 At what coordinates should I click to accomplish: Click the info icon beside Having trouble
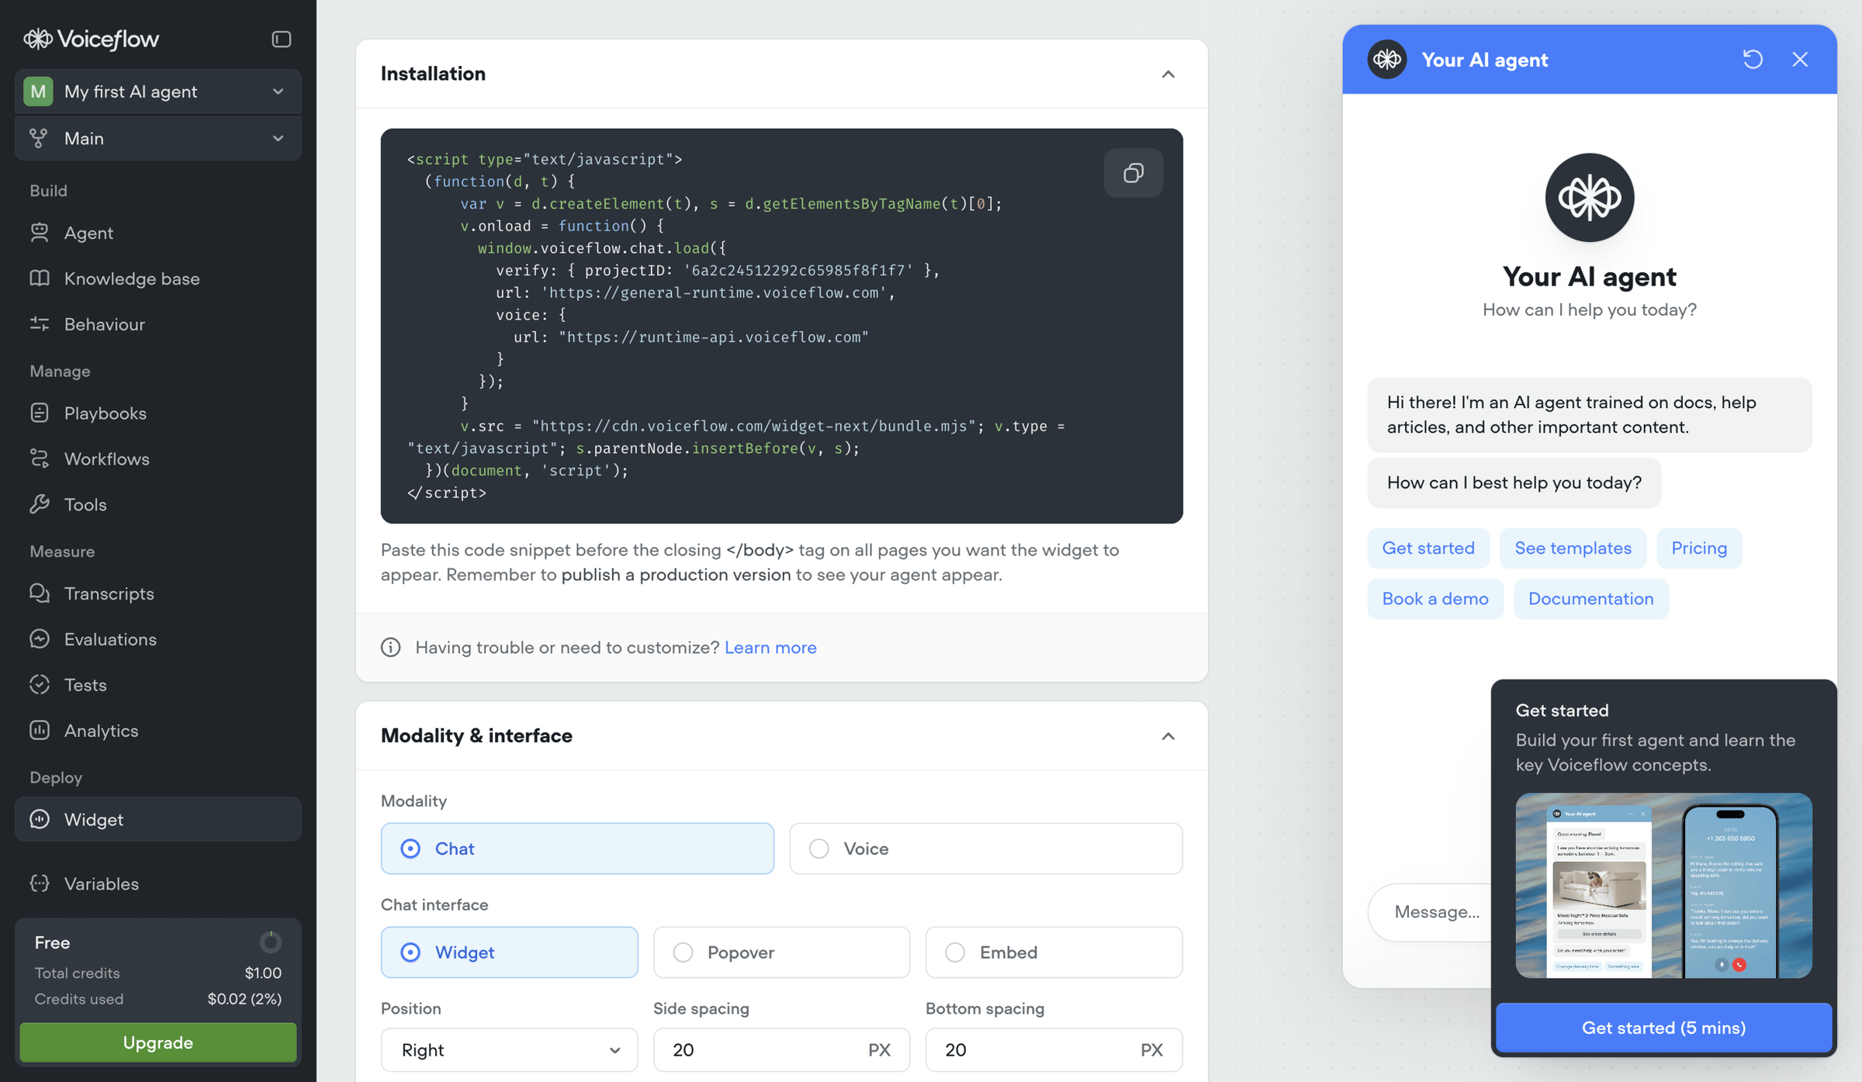(391, 648)
